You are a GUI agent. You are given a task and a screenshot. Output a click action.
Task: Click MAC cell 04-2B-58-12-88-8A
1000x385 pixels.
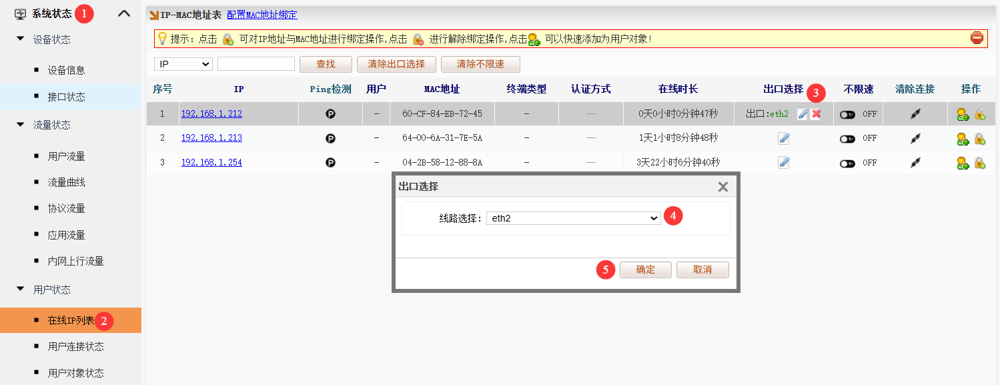coord(442,162)
